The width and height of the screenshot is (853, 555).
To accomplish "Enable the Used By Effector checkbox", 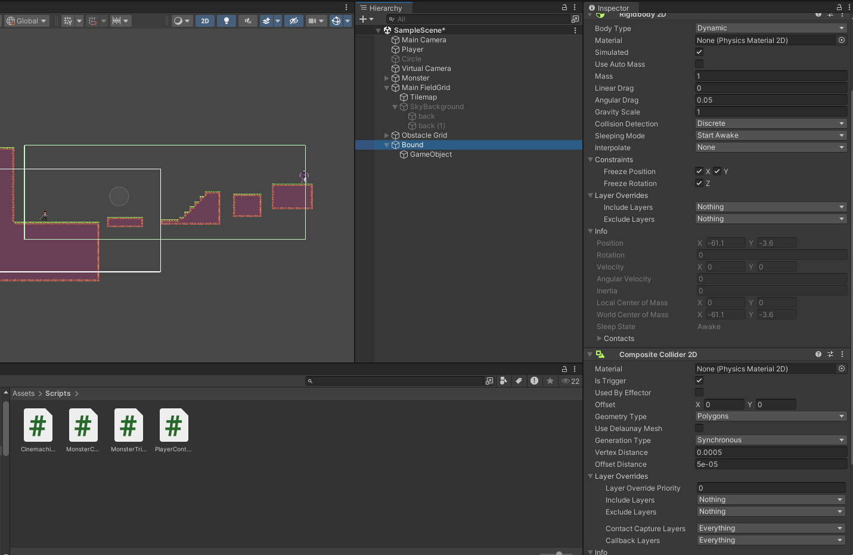I will (699, 392).
